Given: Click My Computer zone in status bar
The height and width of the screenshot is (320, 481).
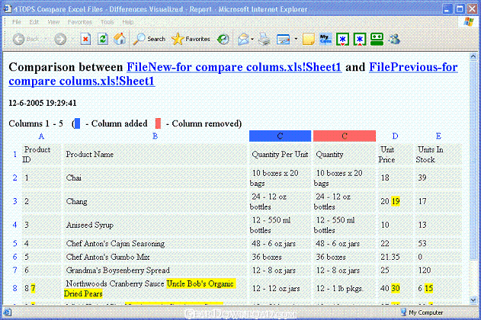Looking at the screenshot, I should point(422,312).
